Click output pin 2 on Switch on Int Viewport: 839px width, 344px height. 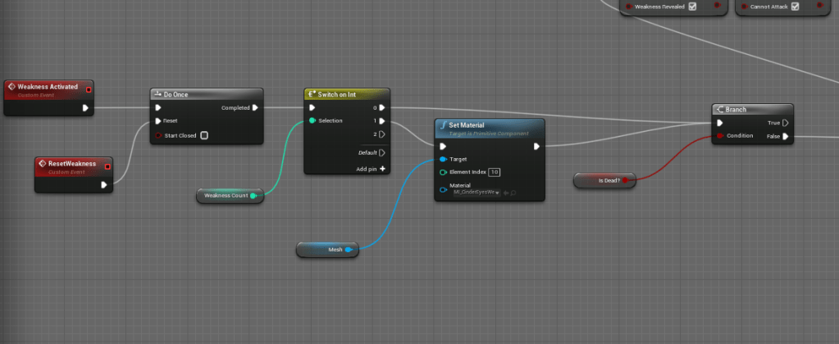tap(382, 134)
